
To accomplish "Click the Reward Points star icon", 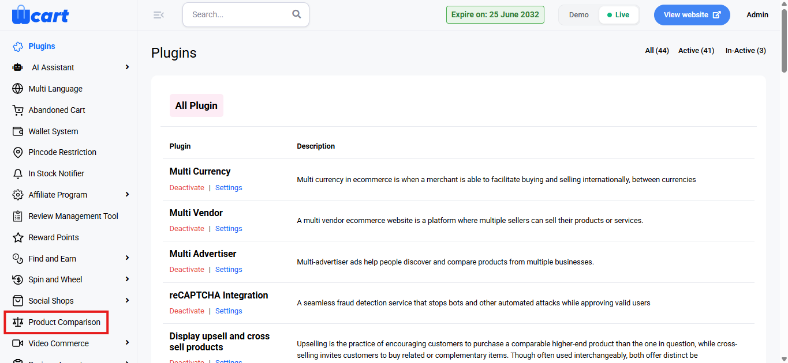I will click(18, 237).
